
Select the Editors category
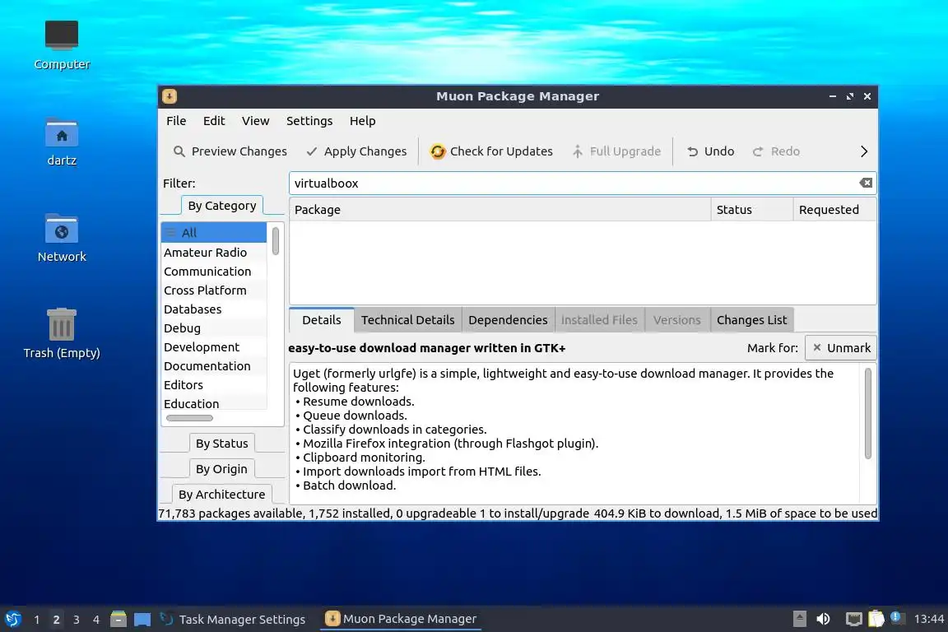(x=214, y=384)
